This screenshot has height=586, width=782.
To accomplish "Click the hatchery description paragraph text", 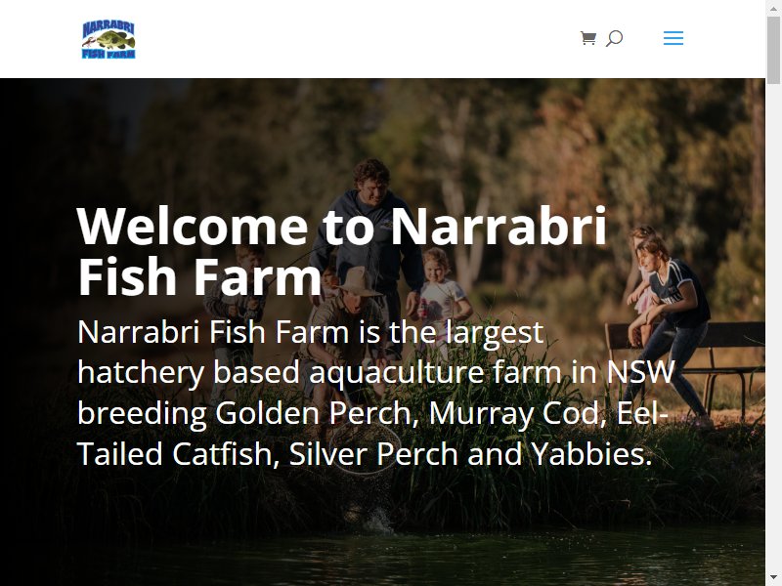I will [376, 393].
